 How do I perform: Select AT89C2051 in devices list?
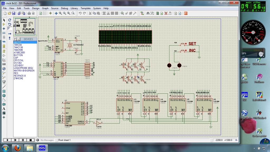20,53
